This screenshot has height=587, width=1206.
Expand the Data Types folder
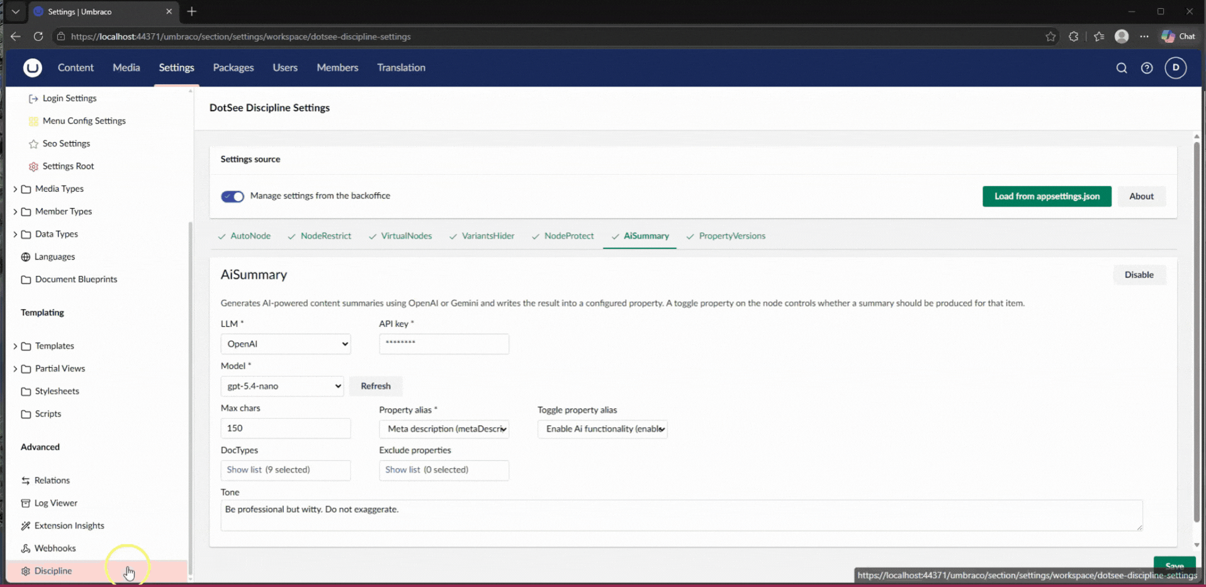click(15, 234)
